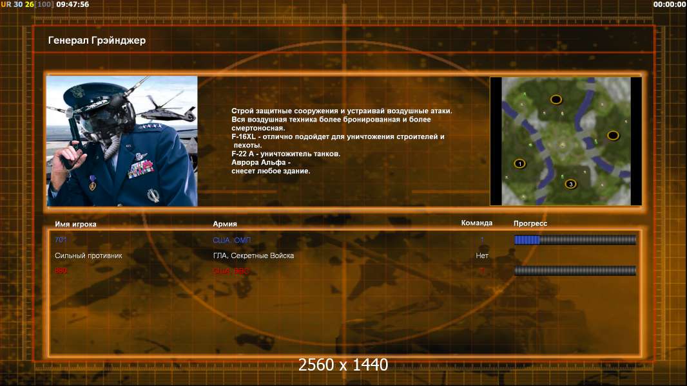Click the "00:00:00" timer readout
Viewport: 687px width, 386px height.
(670, 5)
